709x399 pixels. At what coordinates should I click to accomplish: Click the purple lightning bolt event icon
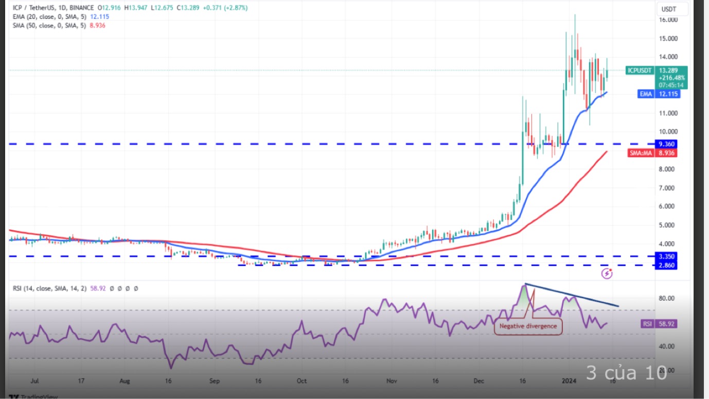pos(607,274)
